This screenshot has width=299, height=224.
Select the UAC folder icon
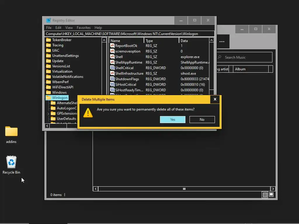[49, 50]
